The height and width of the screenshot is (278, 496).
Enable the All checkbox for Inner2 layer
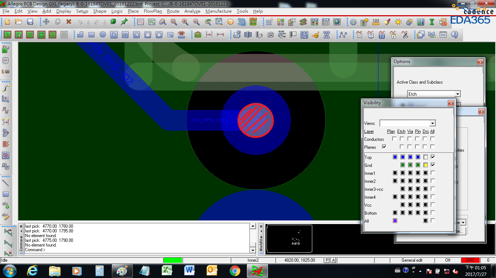click(x=432, y=181)
